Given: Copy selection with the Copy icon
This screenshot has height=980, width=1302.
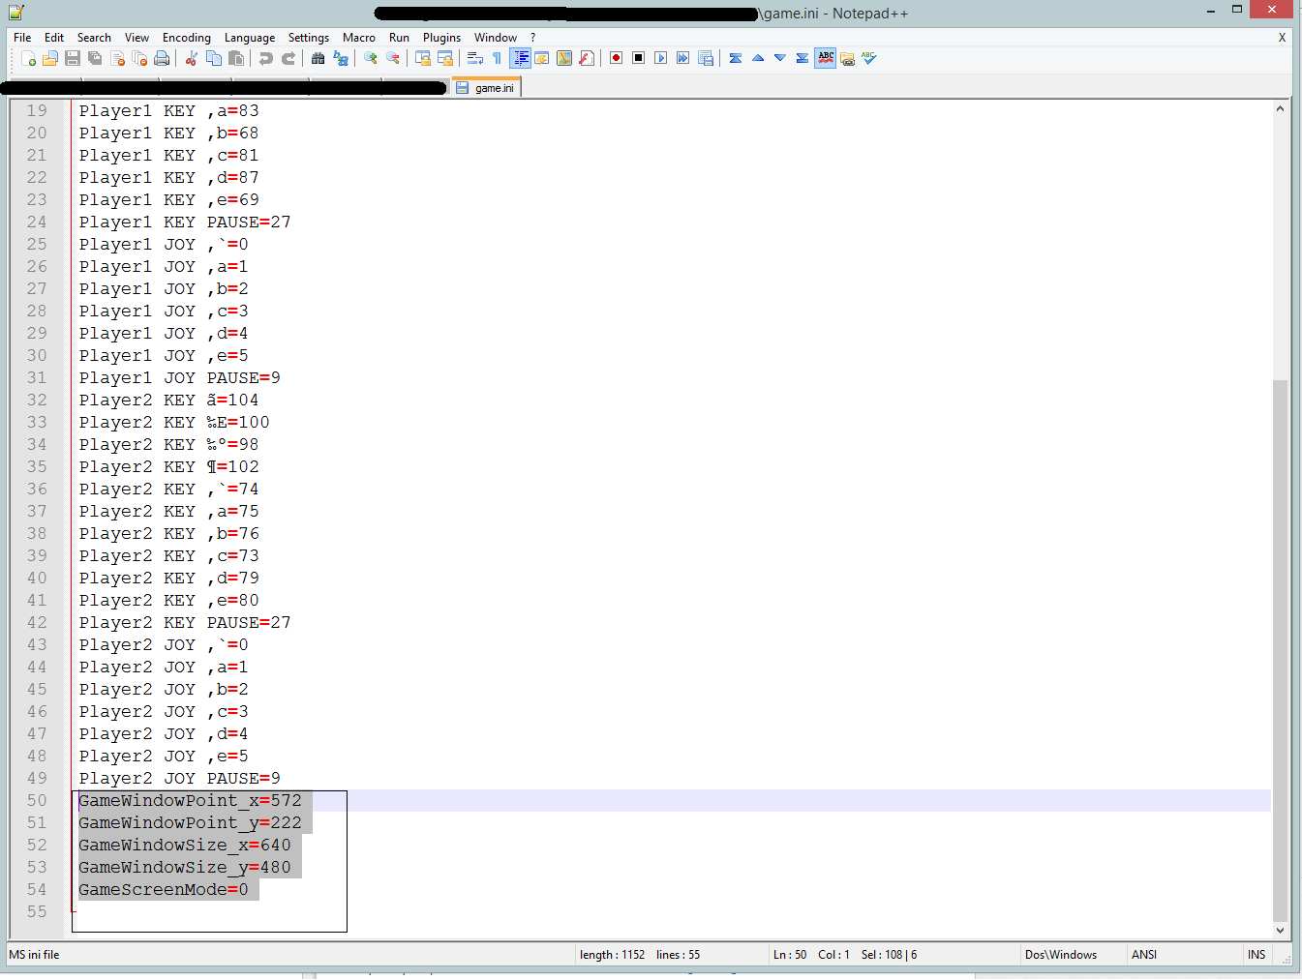Looking at the screenshot, I should point(214,59).
